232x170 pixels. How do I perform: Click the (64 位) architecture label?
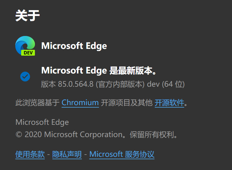173,84
